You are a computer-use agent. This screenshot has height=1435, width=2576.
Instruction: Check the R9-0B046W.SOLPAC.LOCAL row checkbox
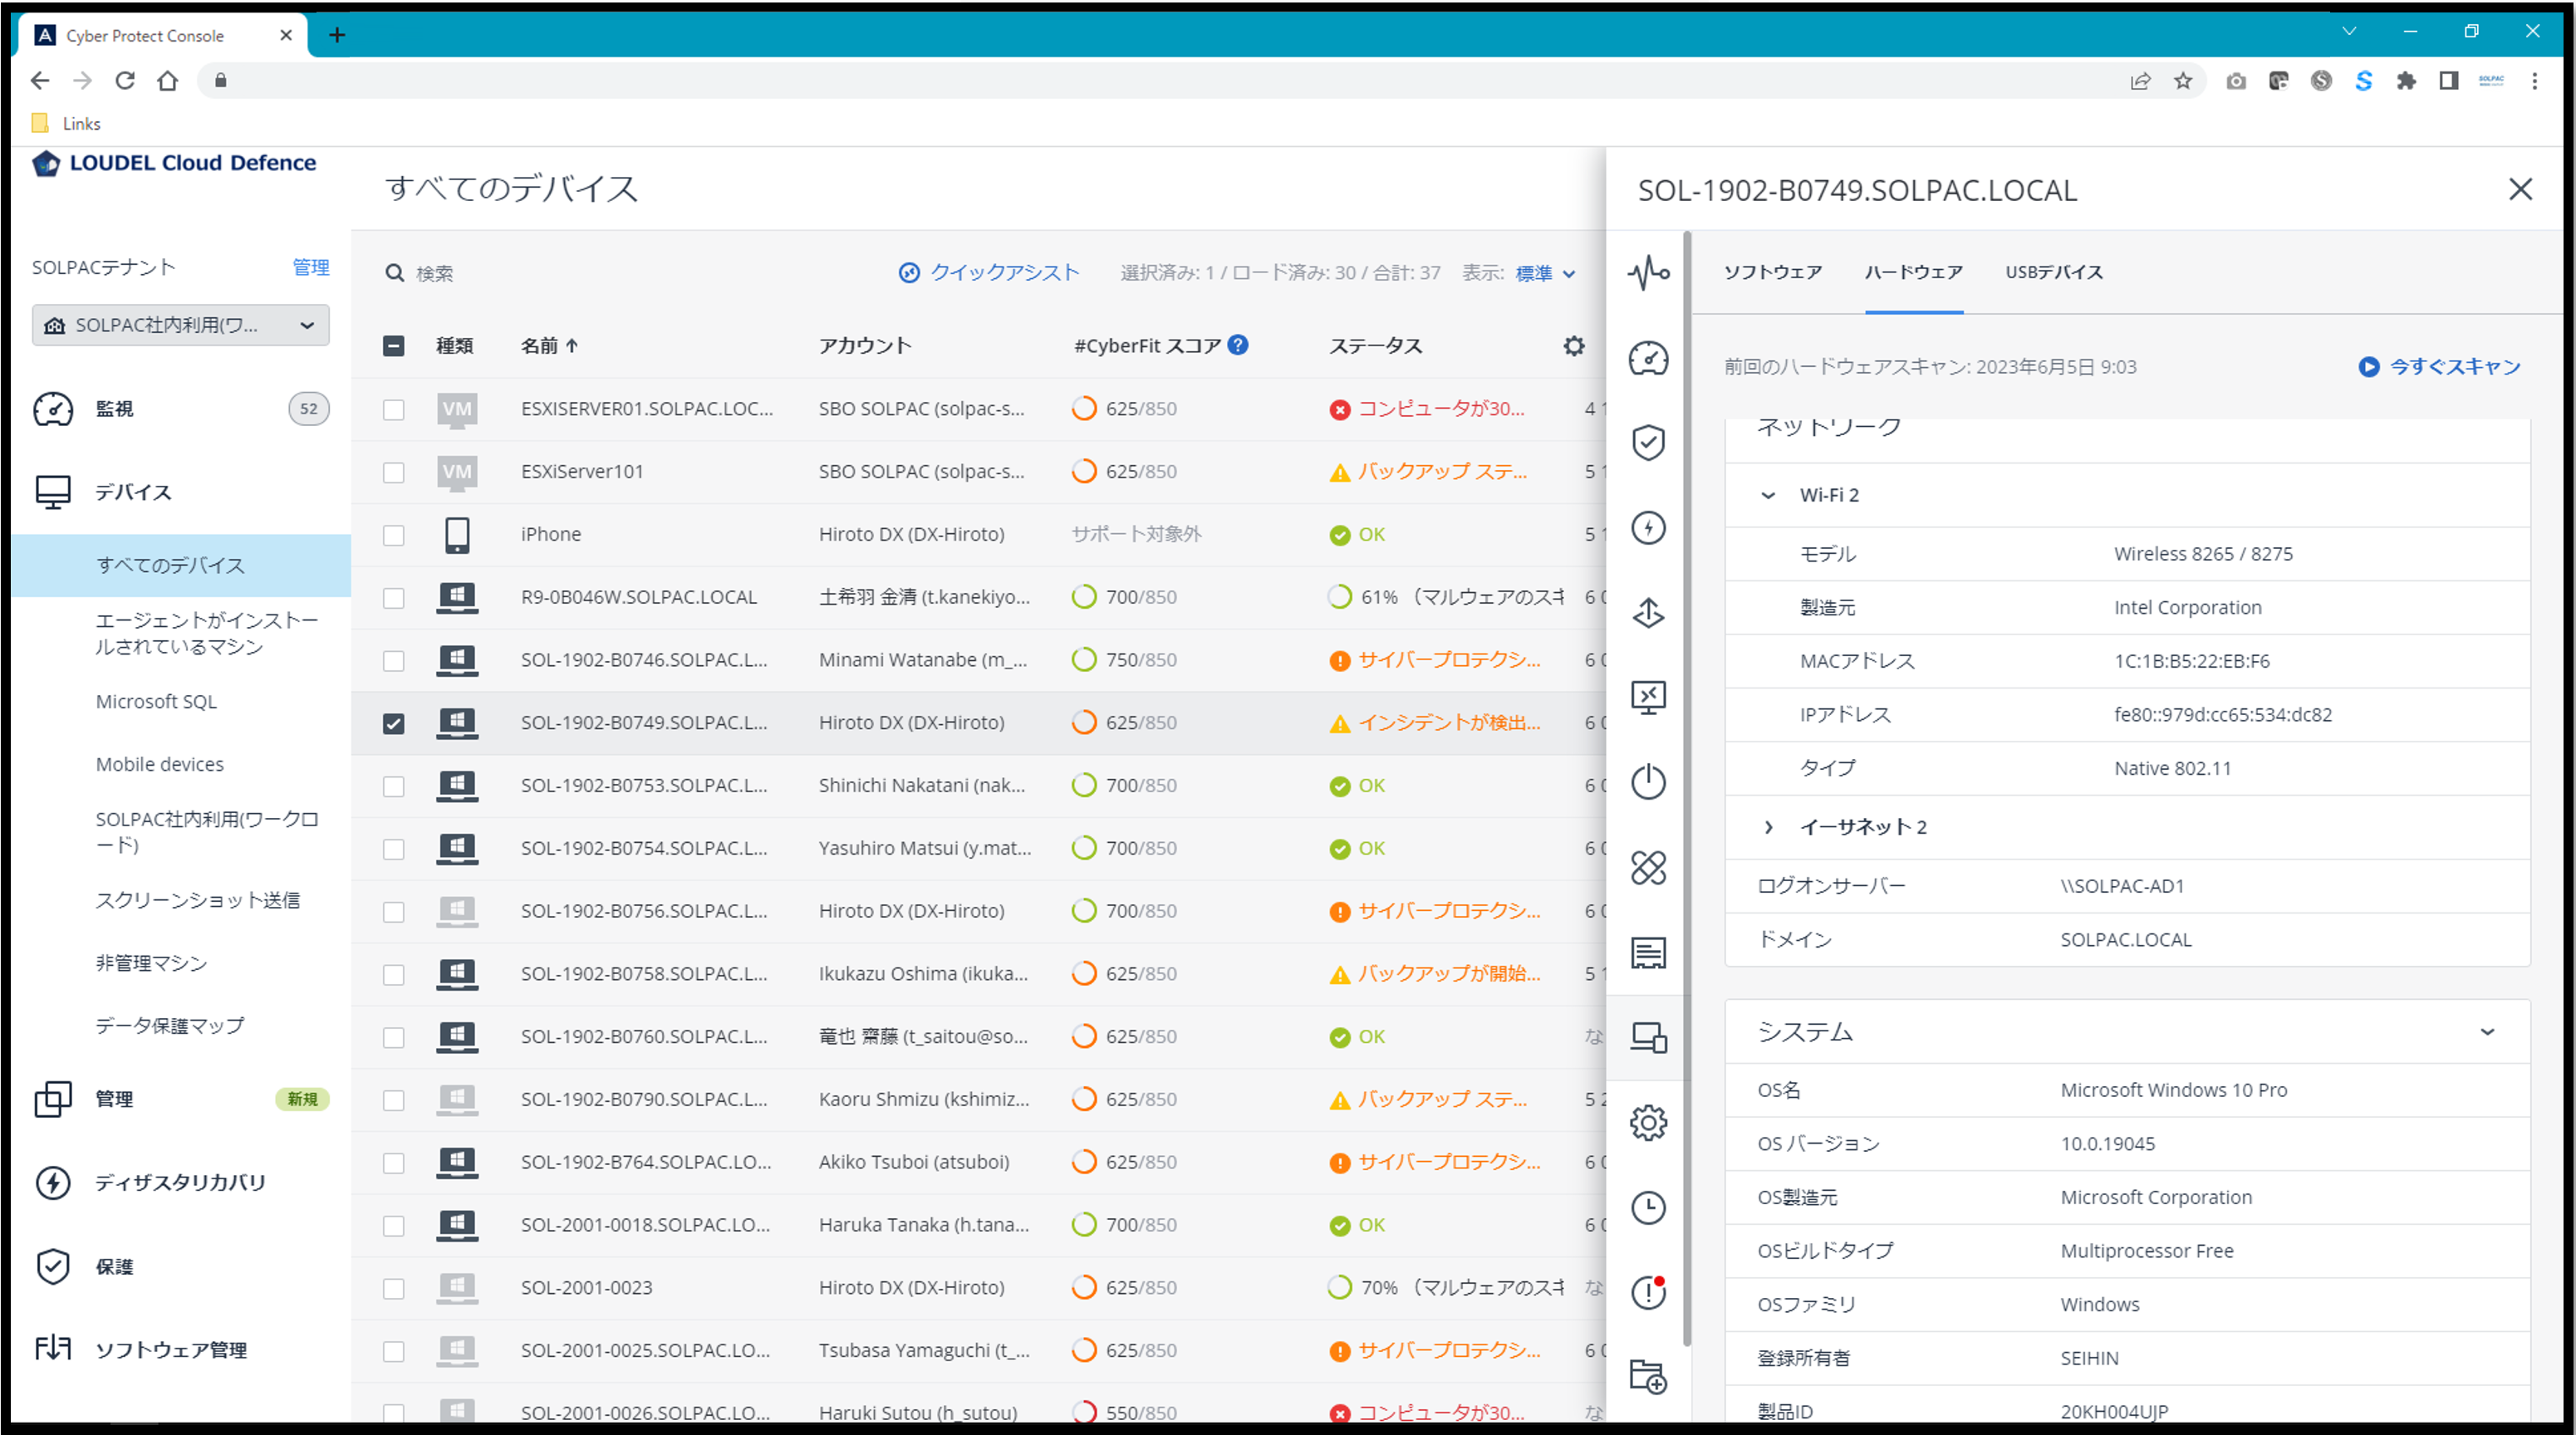pyautogui.click(x=394, y=598)
